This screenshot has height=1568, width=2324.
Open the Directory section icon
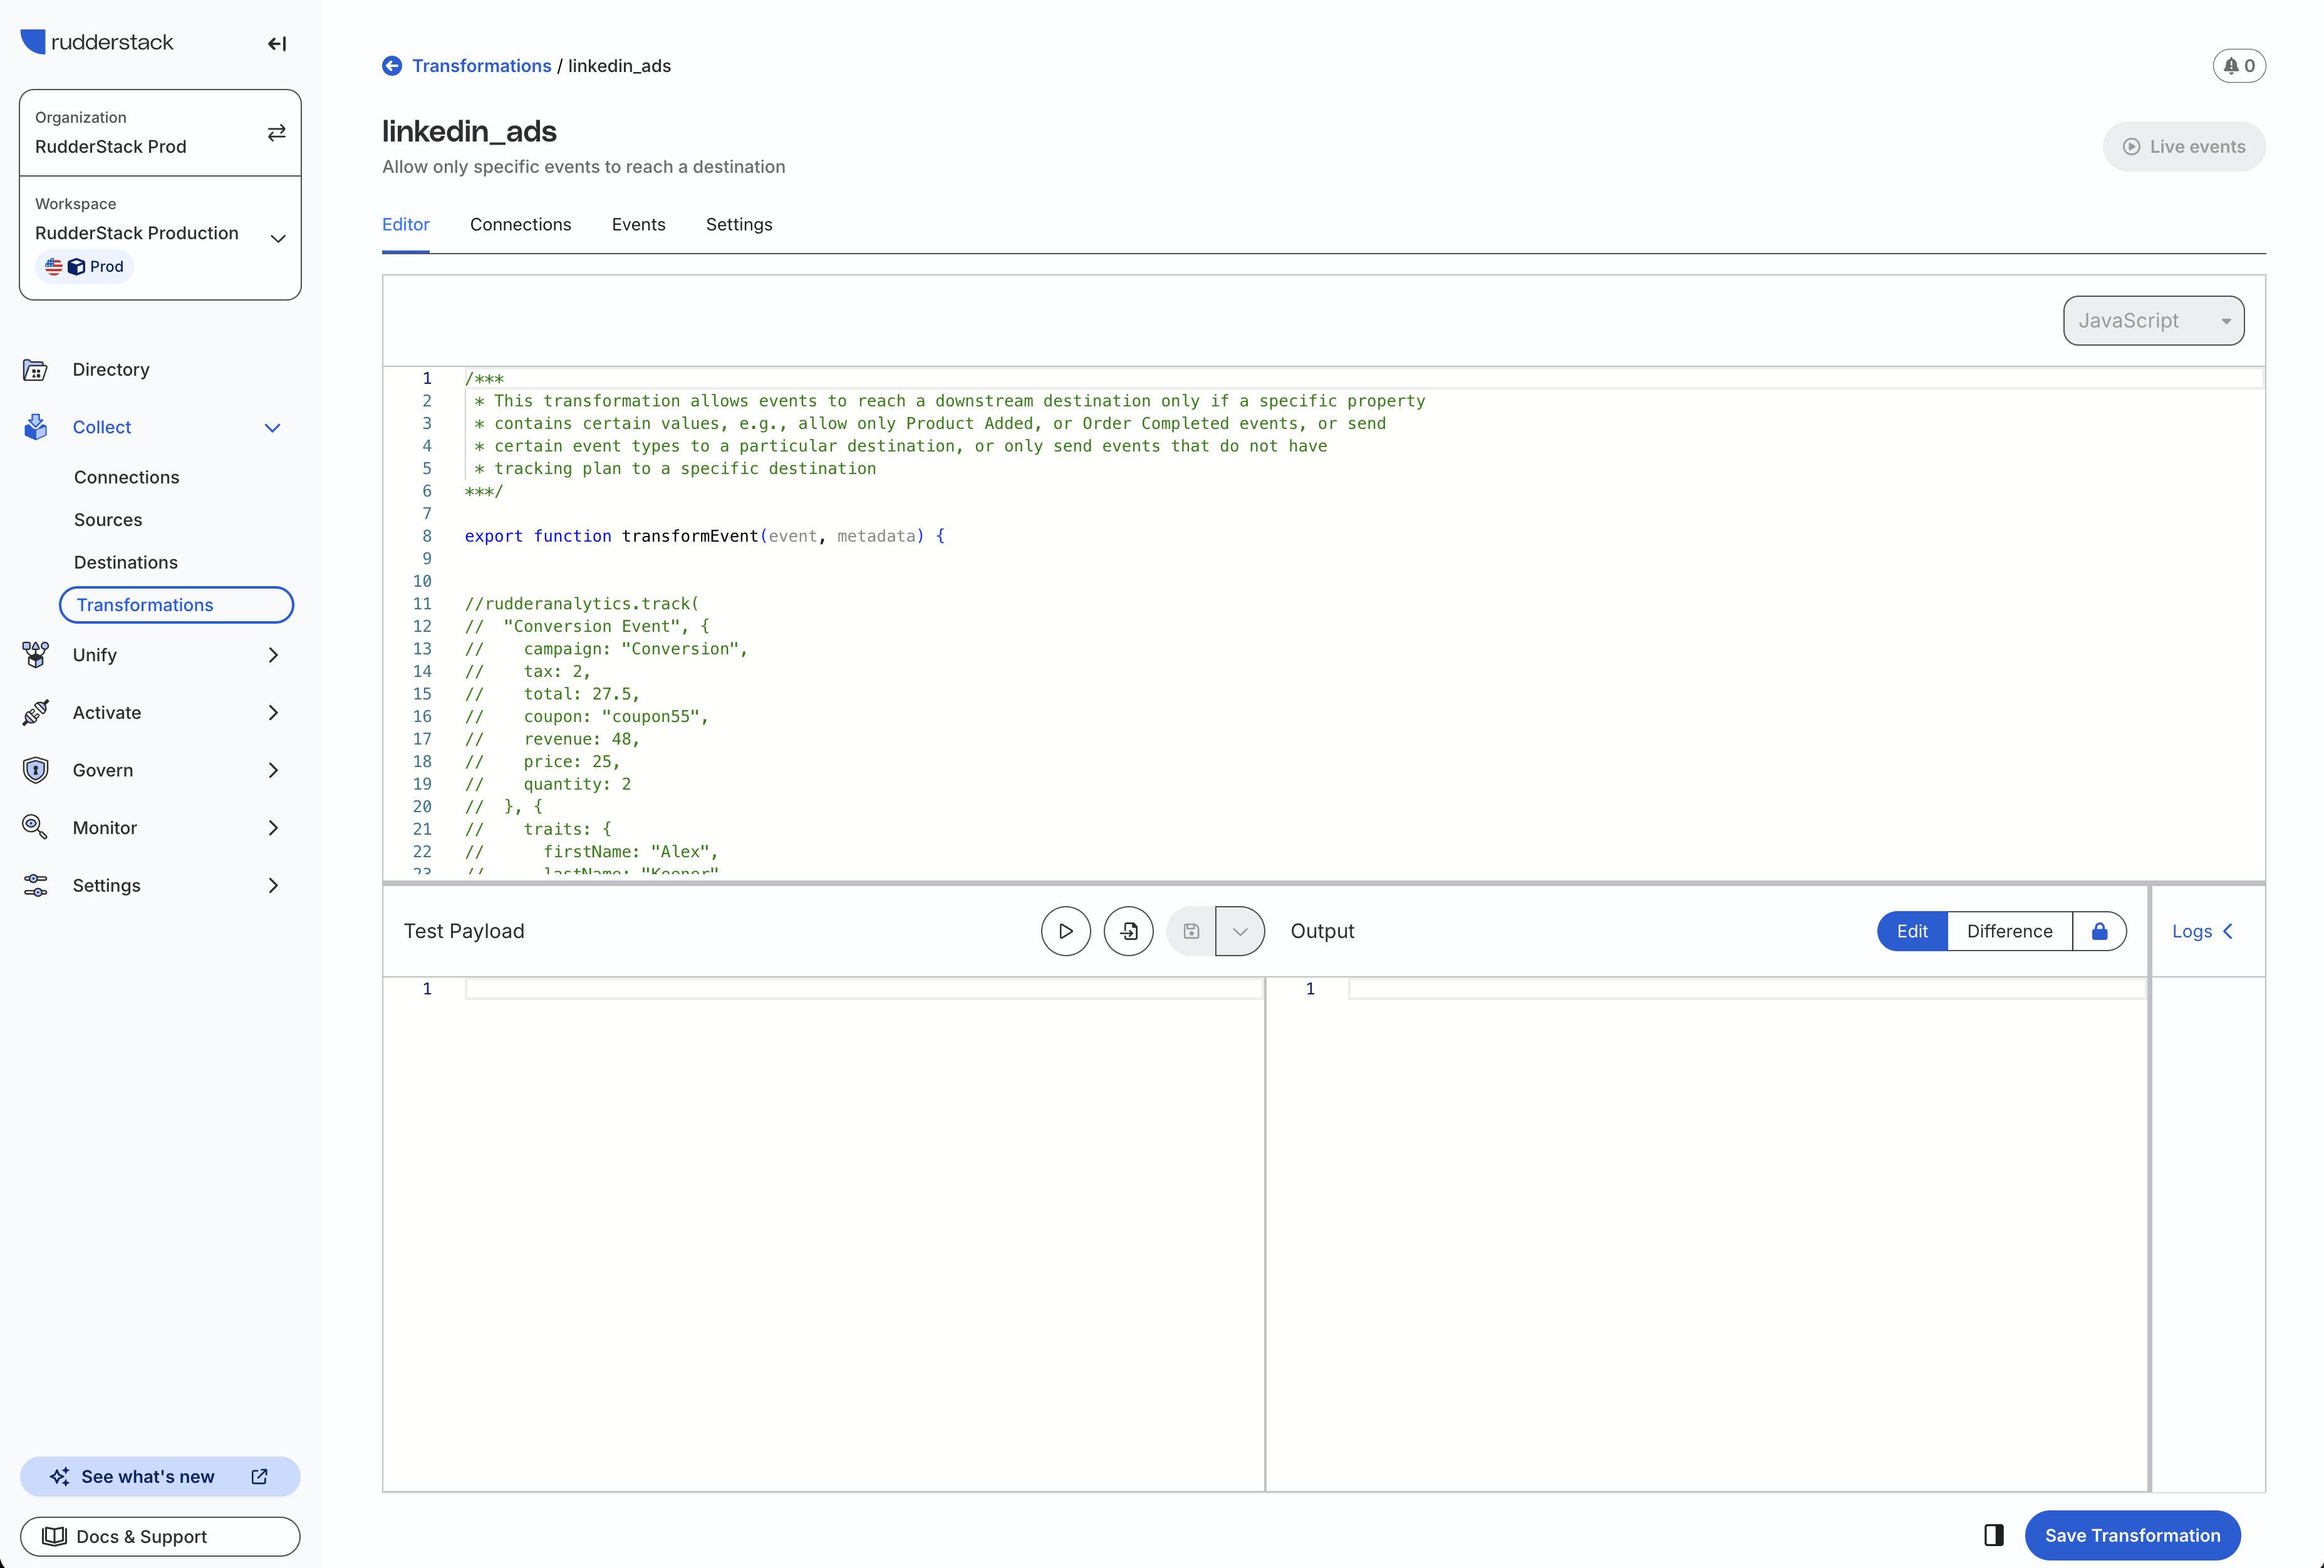coord(35,369)
